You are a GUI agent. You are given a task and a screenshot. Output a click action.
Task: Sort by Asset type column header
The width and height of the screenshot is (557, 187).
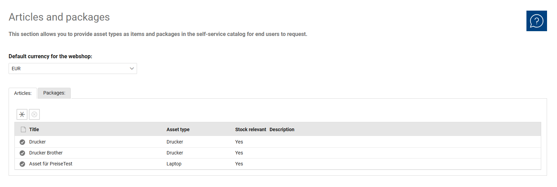click(178, 129)
